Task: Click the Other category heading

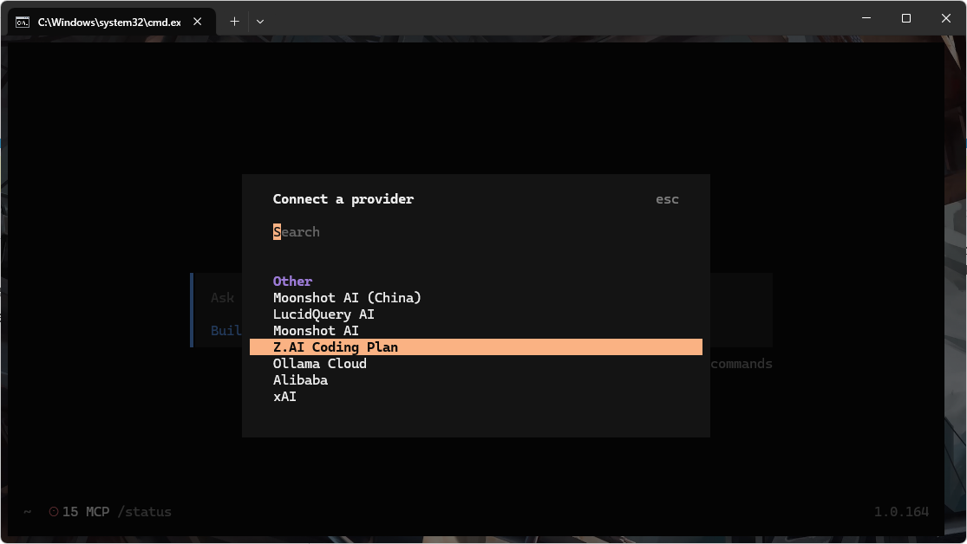Action: click(292, 281)
